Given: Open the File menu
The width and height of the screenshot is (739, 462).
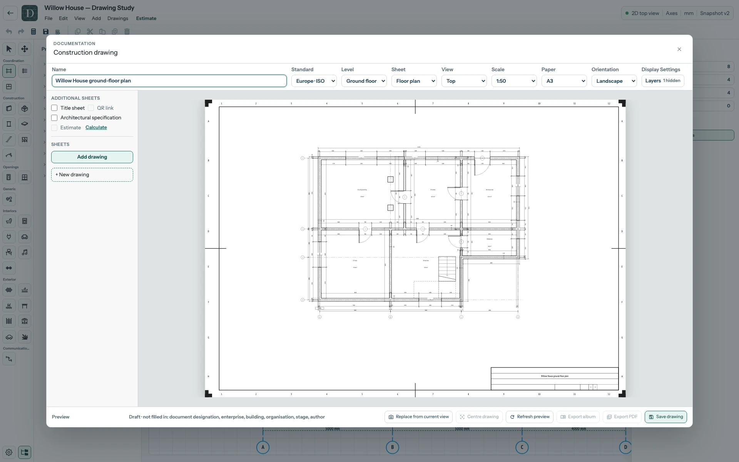Looking at the screenshot, I should [48, 18].
